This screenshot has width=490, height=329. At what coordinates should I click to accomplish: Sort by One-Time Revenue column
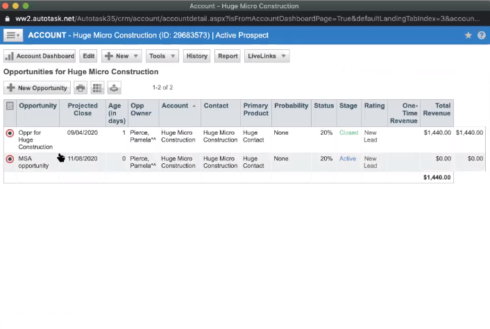[x=404, y=113]
